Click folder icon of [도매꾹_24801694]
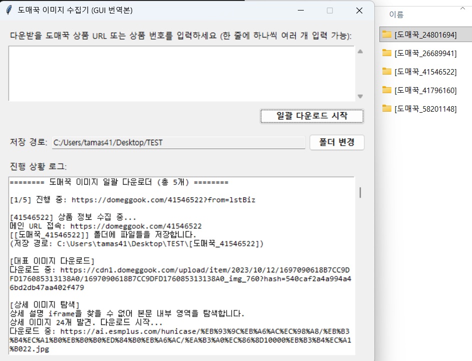 pyautogui.click(x=386, y=35)
